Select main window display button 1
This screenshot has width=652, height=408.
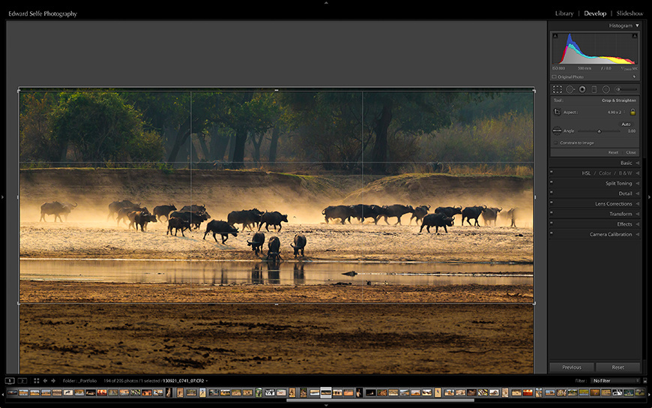[10, 380]
